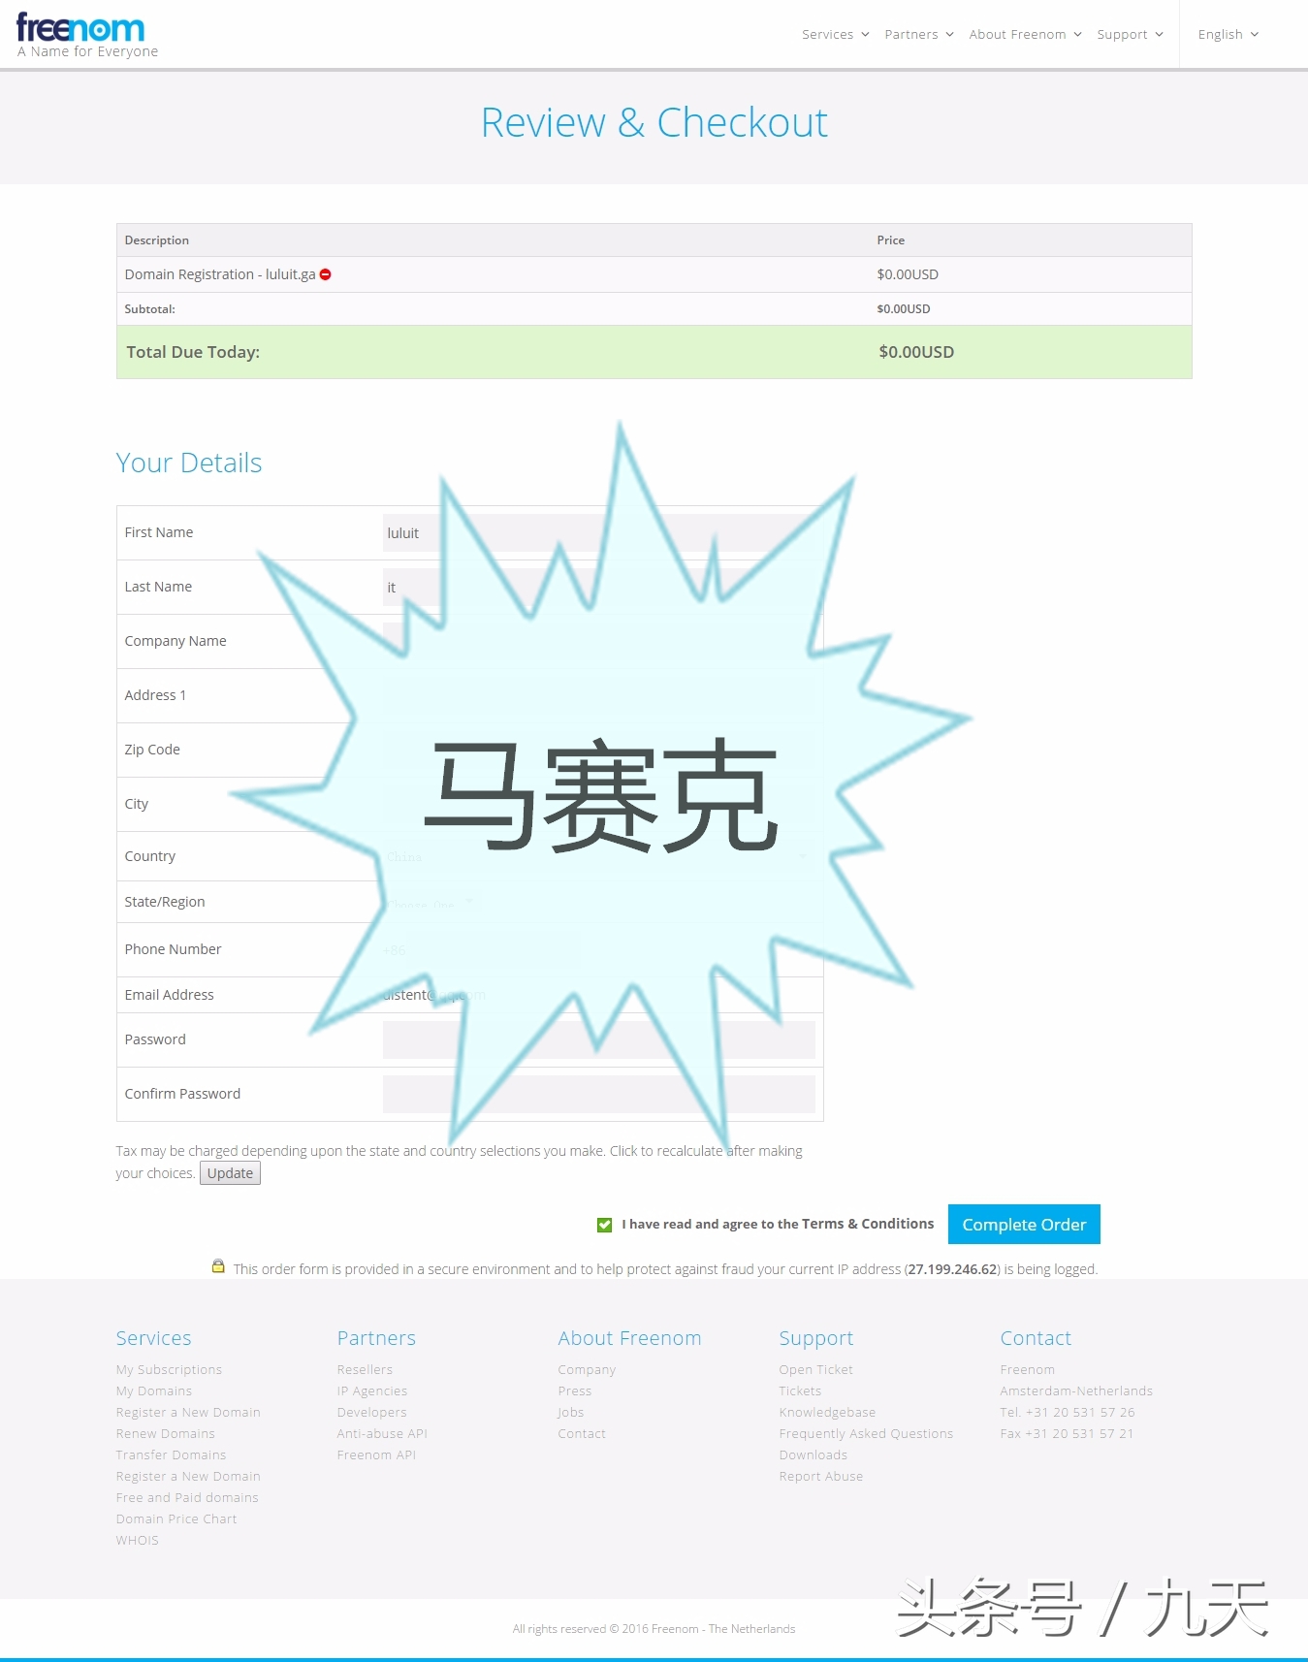Click the Update button to recalculate tax
Screen dimensions: 1308x1662
pos(230,1173)
